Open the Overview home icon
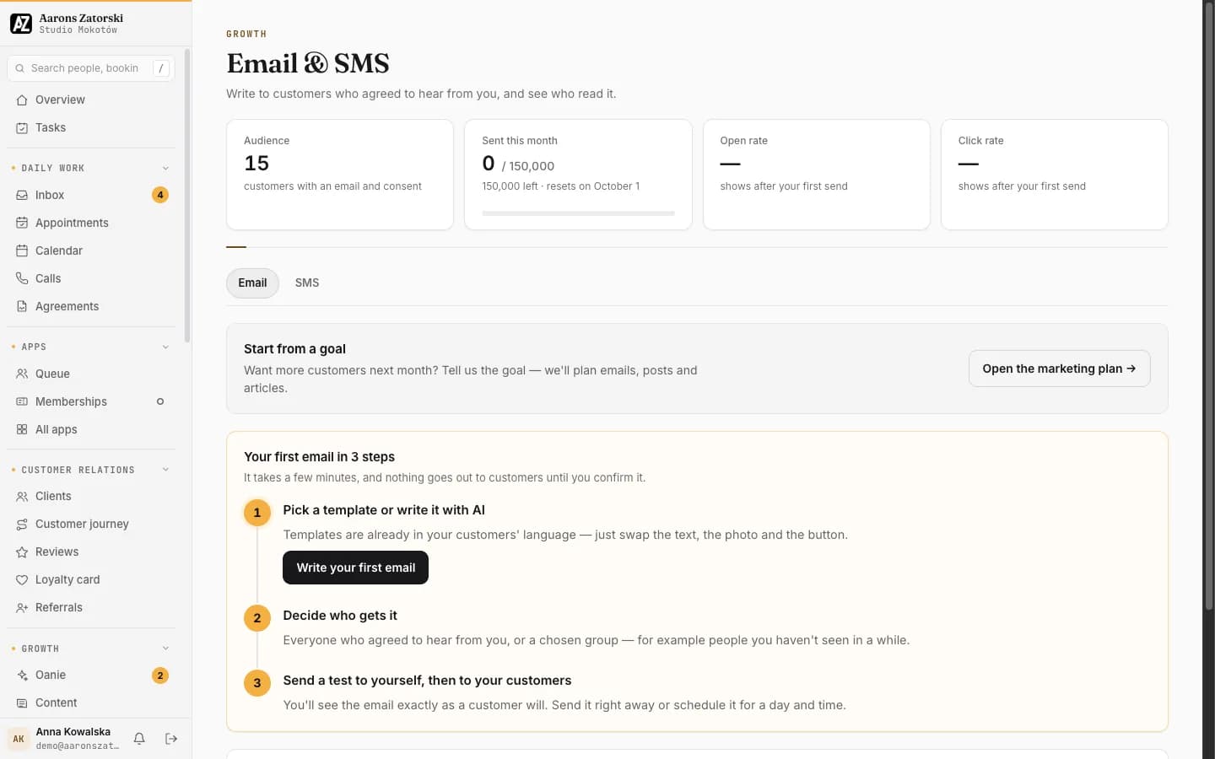The image size is (1215, 759). (x=22, y=100)
